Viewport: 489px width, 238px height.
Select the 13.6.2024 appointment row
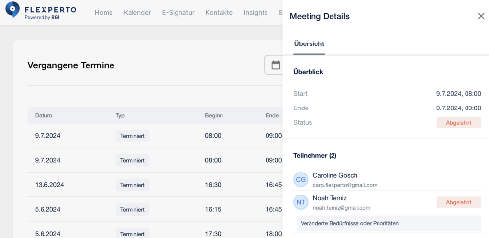155,185
